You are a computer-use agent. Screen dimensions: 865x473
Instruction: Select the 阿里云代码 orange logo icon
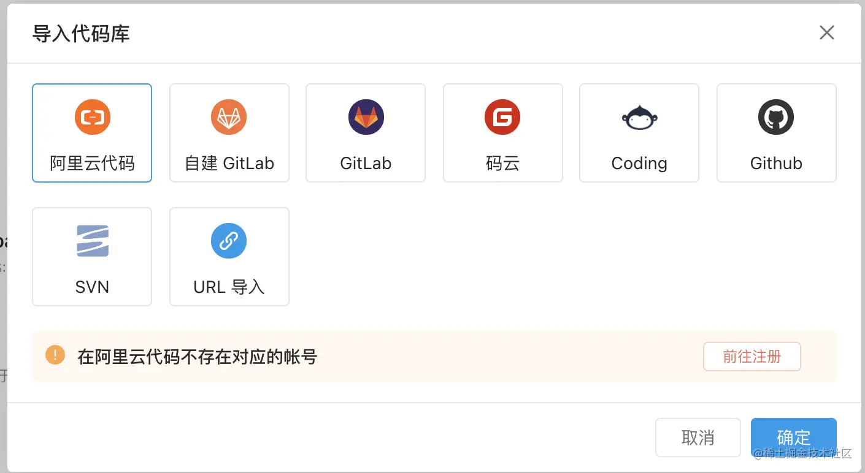click(x=92, y=117)
